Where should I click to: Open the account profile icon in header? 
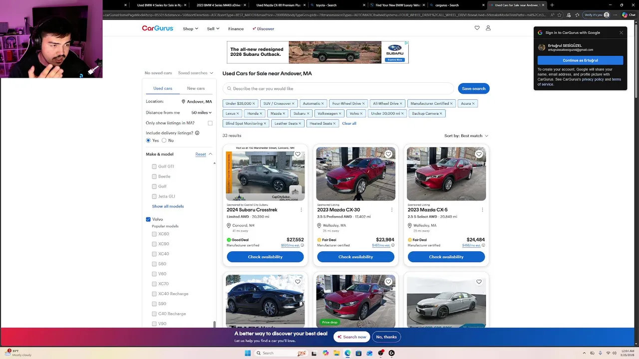click(x=488, y=28)
